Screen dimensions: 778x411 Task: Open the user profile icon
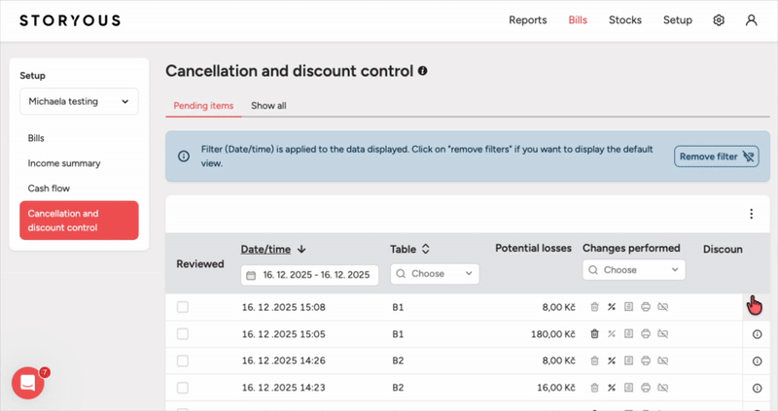(x=751, y=20)
